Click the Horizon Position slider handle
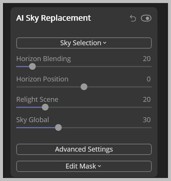This screenshot has width=171, height=181. (84, 87)
